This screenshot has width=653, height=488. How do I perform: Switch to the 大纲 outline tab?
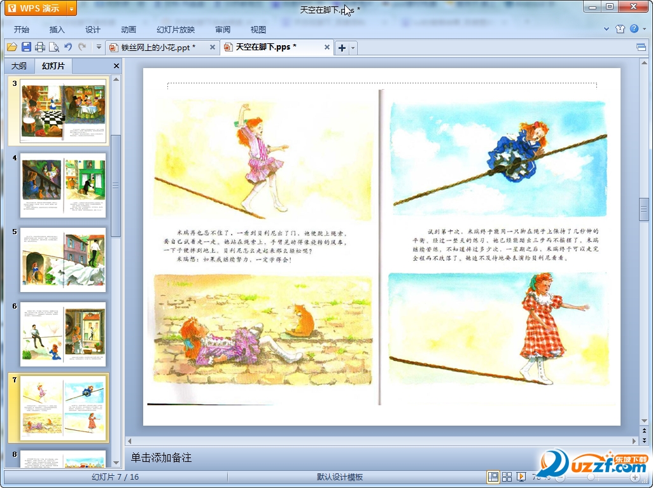point(18,66)
